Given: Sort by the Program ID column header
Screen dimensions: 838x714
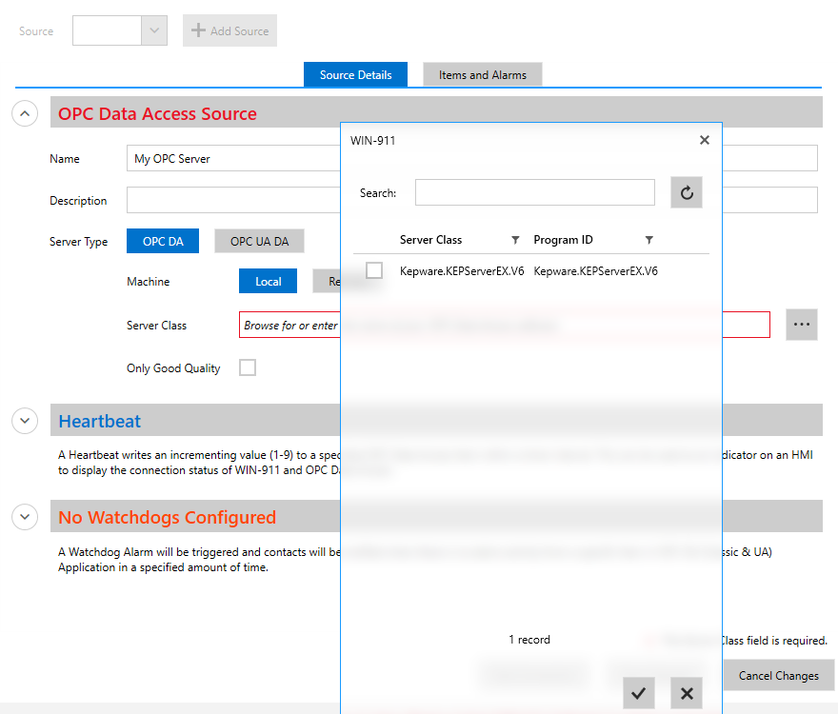Looking at the screenshot, I should pyautogui.click(x=563, y=240).
